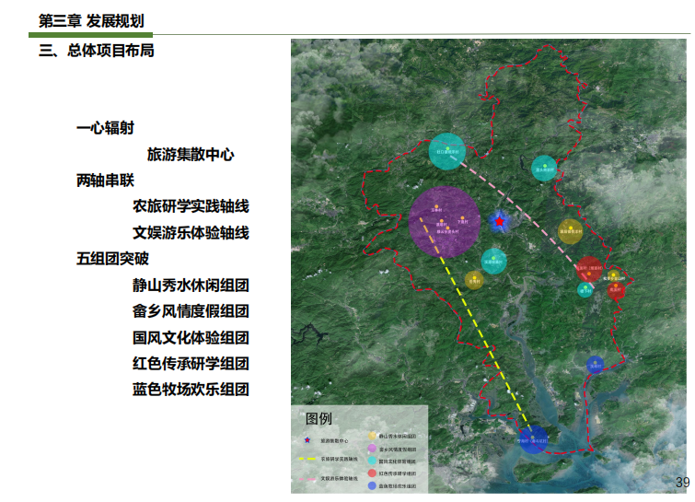Click the page number 39
The image size is (695, 502).
click(x=682, y=484)
